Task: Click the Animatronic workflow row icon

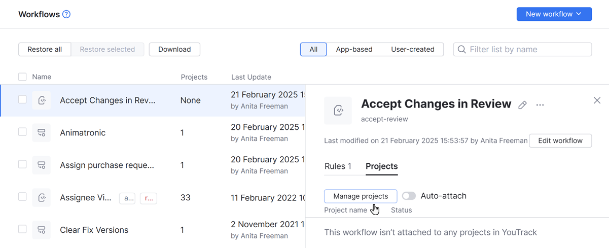Action: (x=42, y=133)
